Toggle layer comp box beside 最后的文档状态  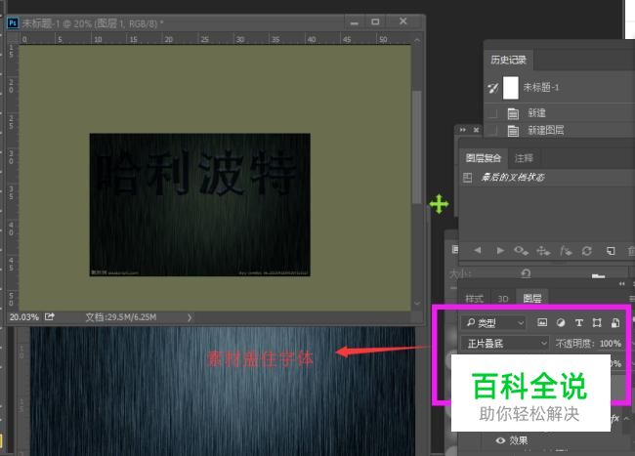pos(467,177)
